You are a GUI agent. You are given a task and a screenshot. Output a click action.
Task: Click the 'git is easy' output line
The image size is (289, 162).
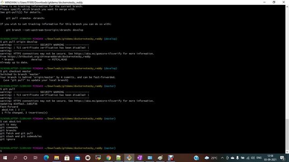(8, 124)
